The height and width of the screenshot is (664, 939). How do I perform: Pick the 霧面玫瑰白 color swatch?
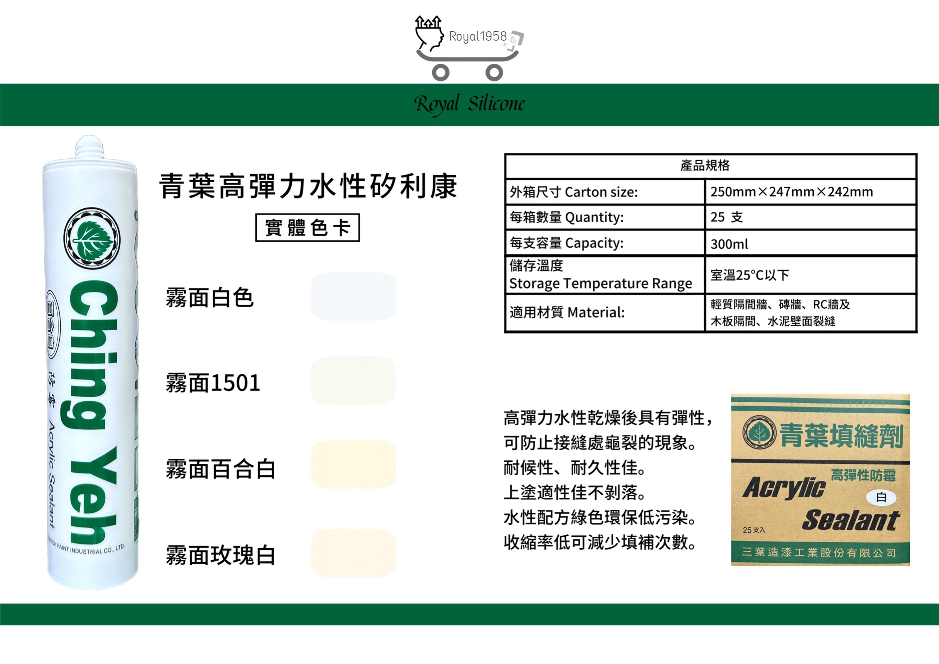[x=353, y=553]
